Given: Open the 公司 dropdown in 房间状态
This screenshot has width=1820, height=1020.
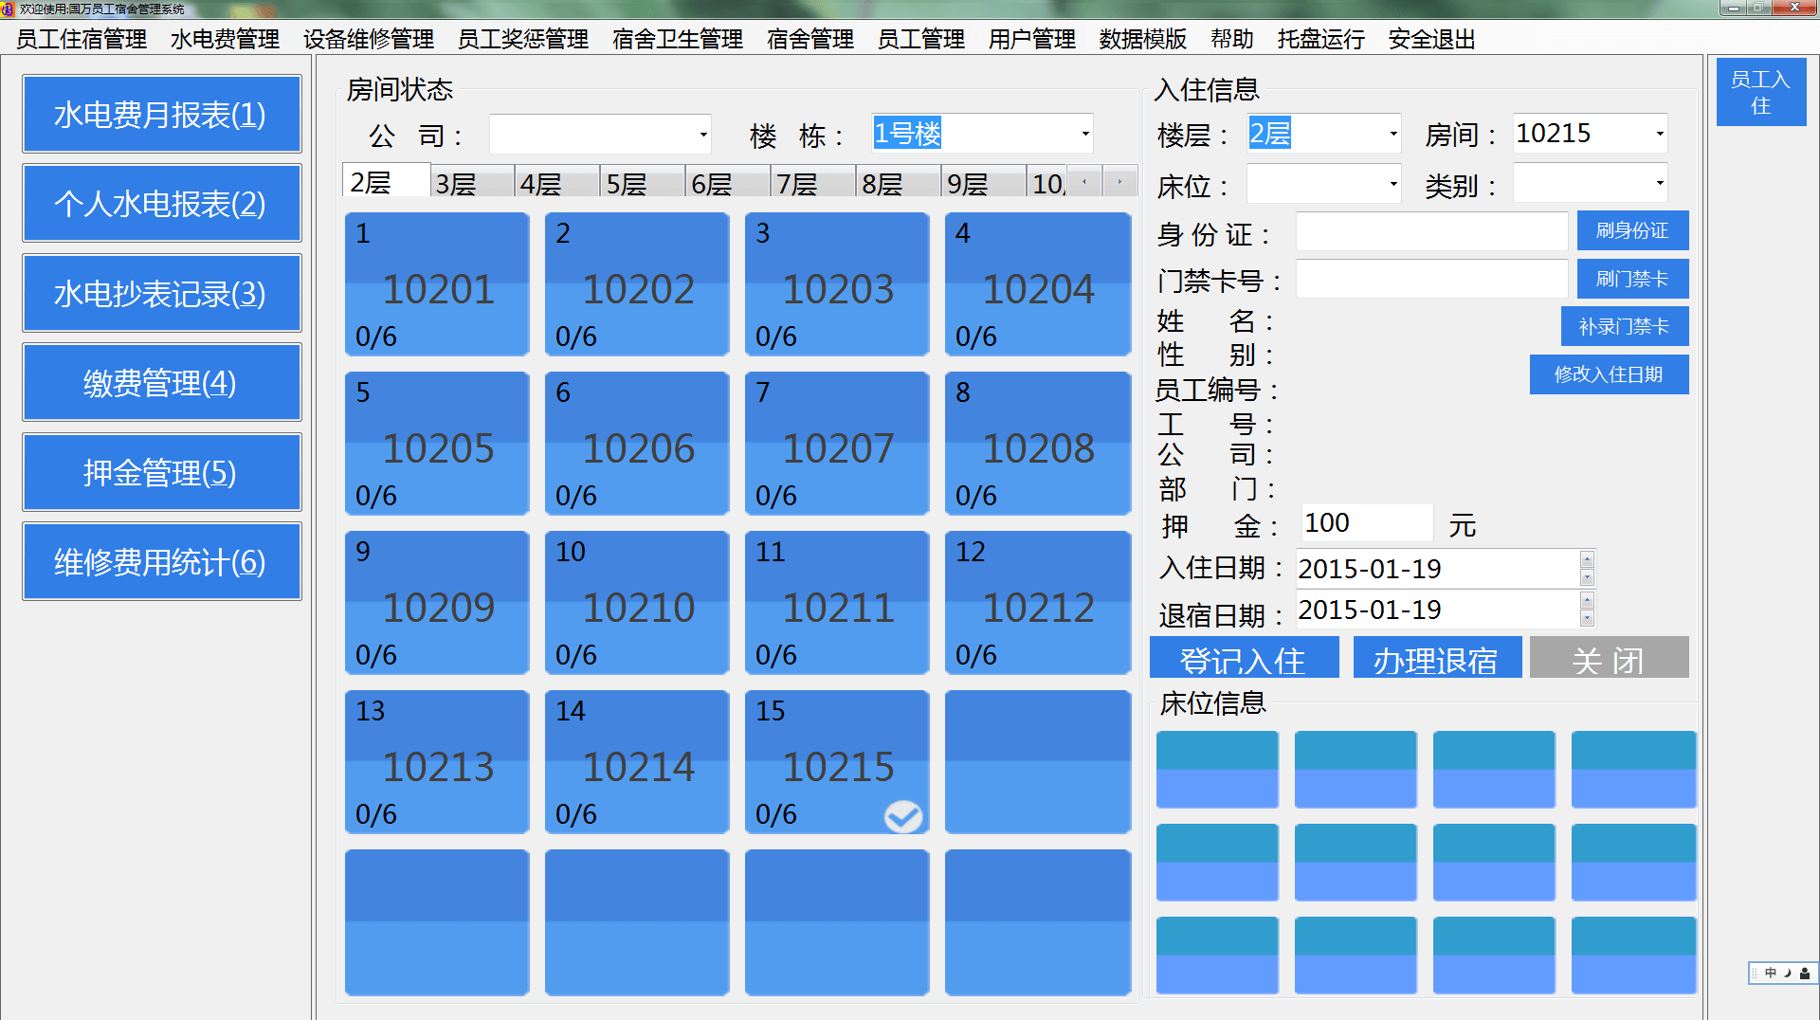Looking at the screenshot, I should (701, 135).
